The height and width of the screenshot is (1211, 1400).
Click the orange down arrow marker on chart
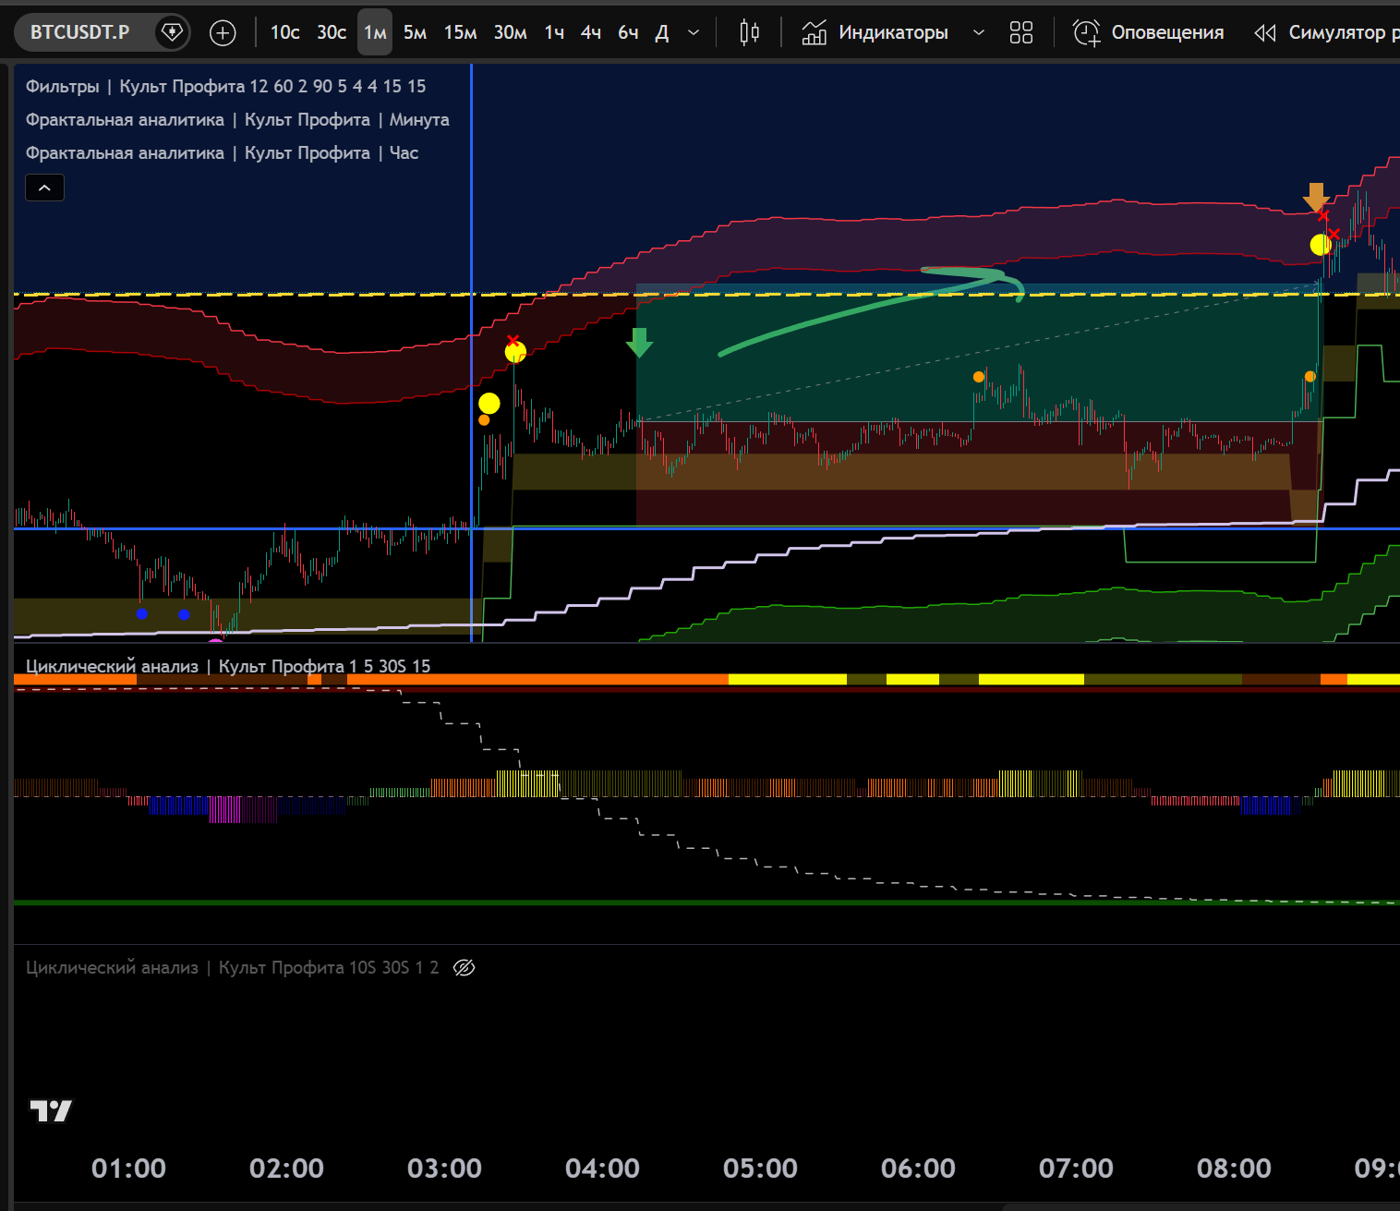[1316, 197]
